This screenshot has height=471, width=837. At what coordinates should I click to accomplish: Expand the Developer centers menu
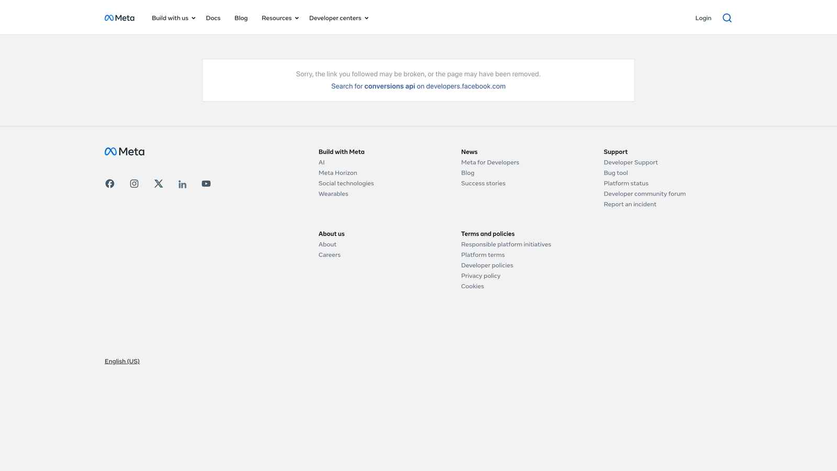[338, 18]
